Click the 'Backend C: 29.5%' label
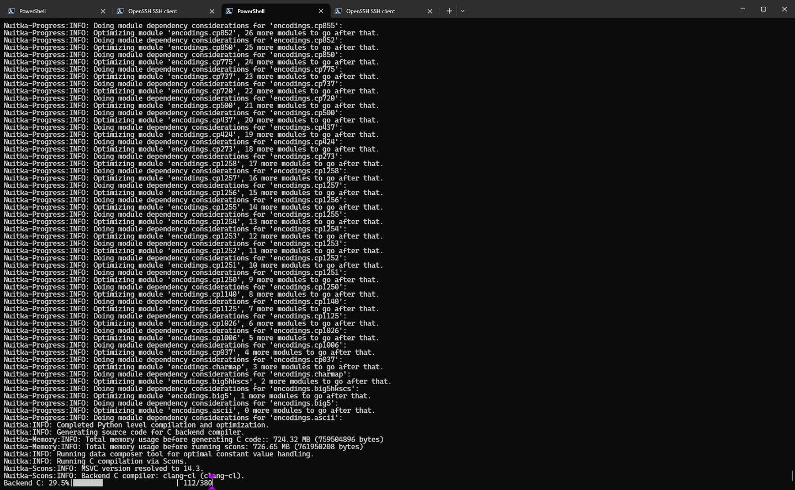The image size is (795, 490). [x=36, y=483]
